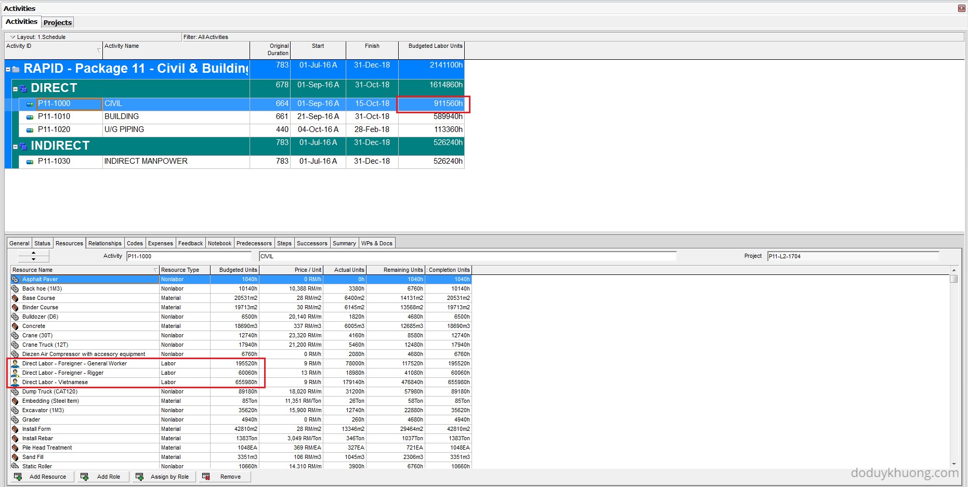The image size is (968, 487).
Task: Open the Predecessors detail tab
Action: pos(254,243)
